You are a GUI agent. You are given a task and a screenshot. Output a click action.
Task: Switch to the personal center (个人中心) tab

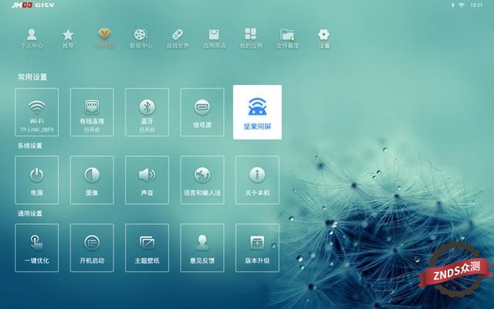click(x=32, y=39)
